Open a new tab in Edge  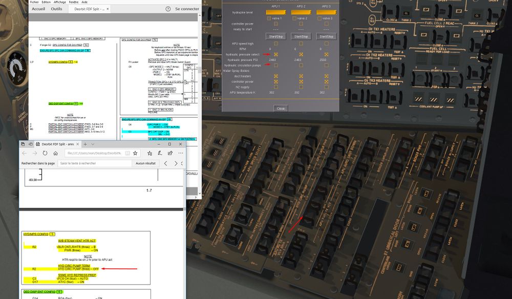85,144
